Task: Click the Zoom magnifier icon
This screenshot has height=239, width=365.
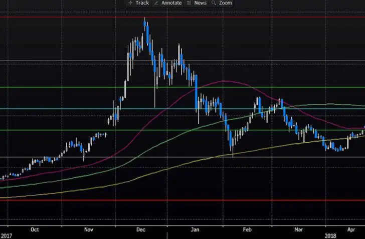Action: [x=214, y=3]
